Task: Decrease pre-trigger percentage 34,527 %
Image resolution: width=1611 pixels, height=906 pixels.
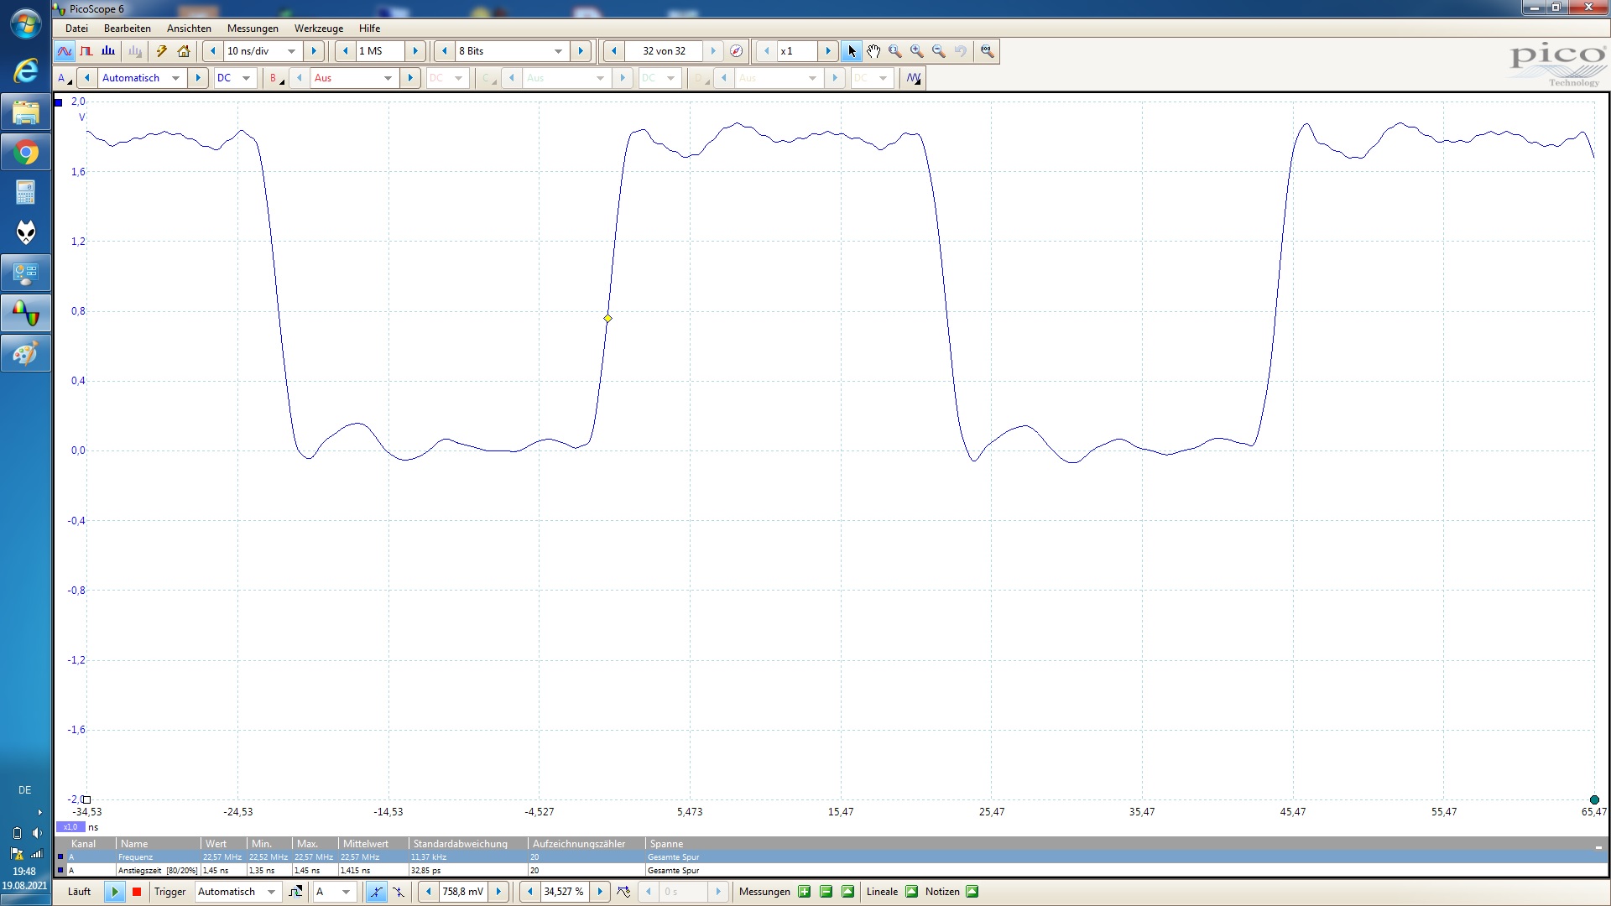Action: coord(530,892)
